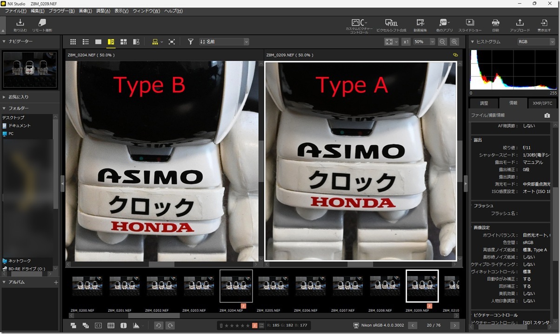Collapse the ナビゲーター panel
560x334 pixels.
(4, 41)
